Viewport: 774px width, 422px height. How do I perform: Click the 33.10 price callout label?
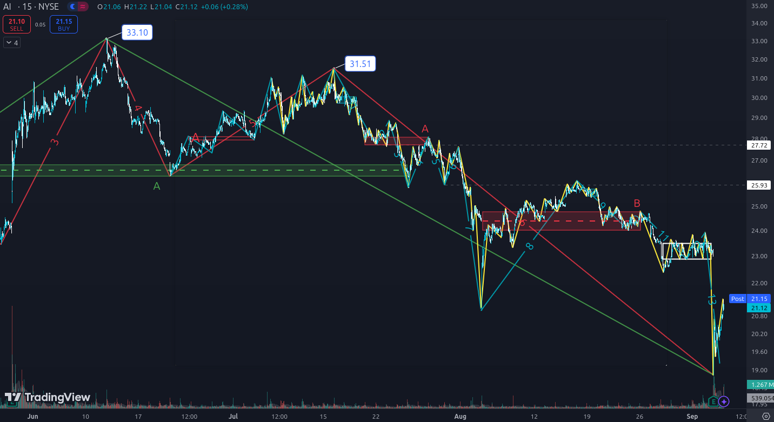137,32
